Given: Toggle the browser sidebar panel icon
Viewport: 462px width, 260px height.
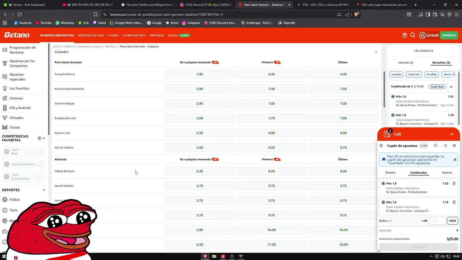Looking at the screenshot, I should click(428, 14).
